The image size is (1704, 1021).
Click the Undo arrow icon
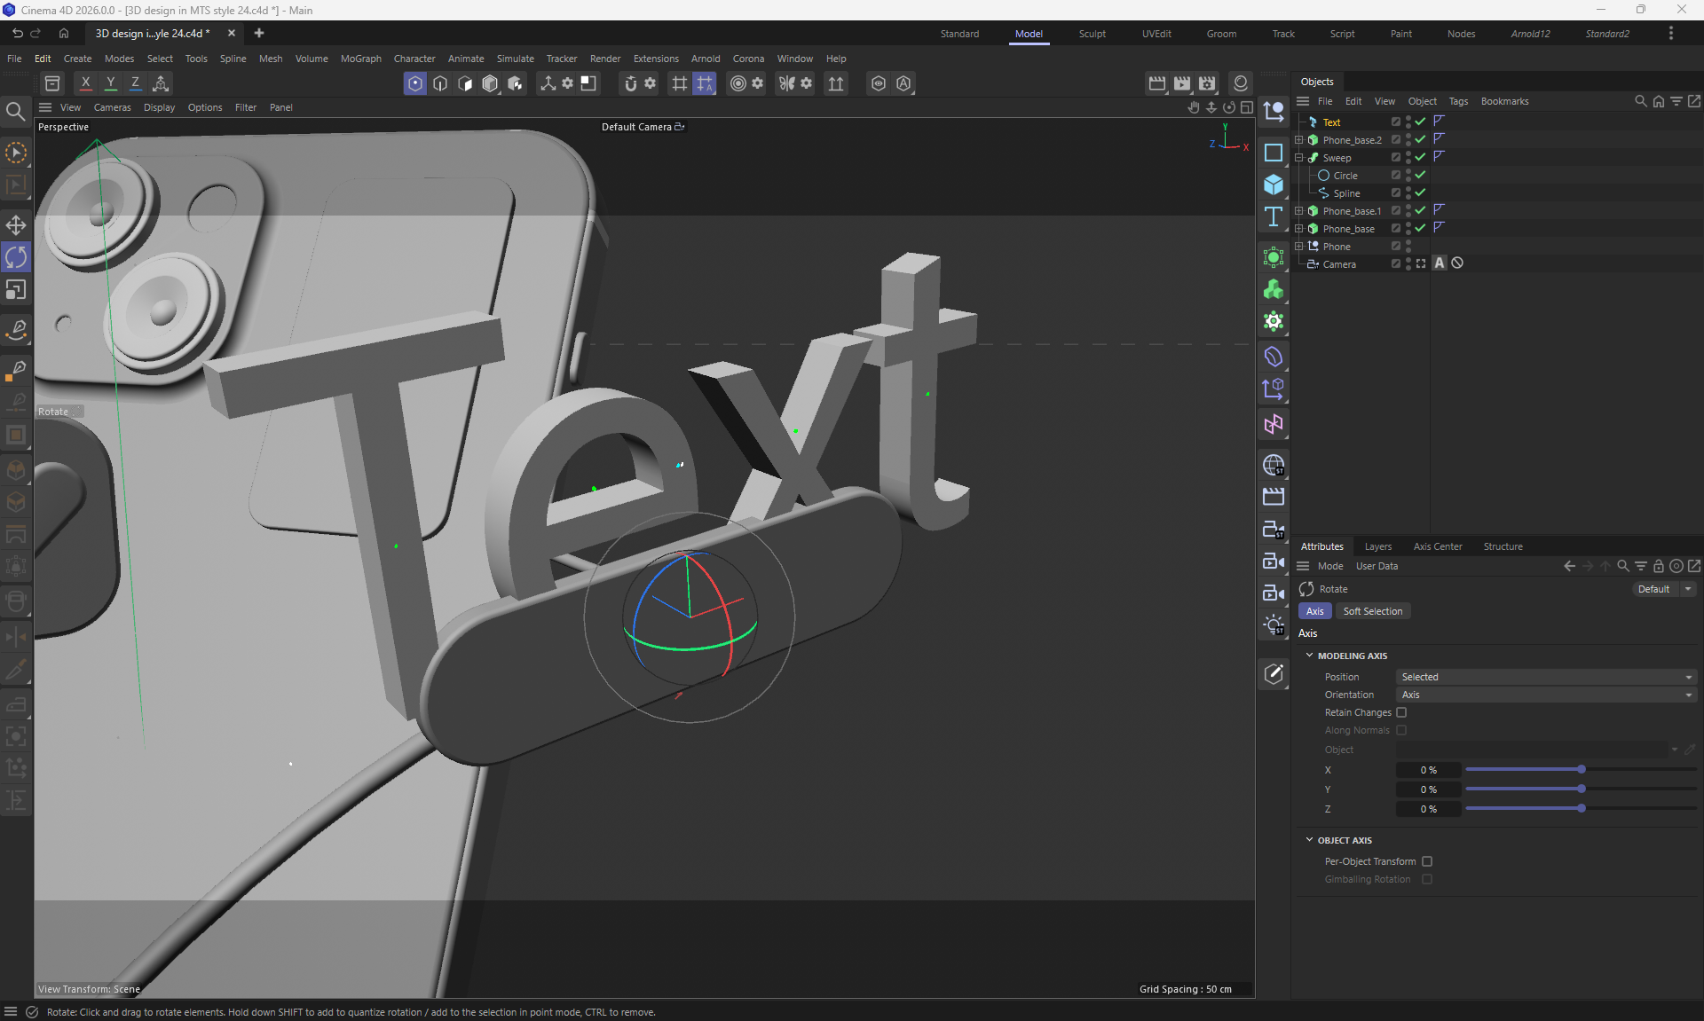(17, 33)
